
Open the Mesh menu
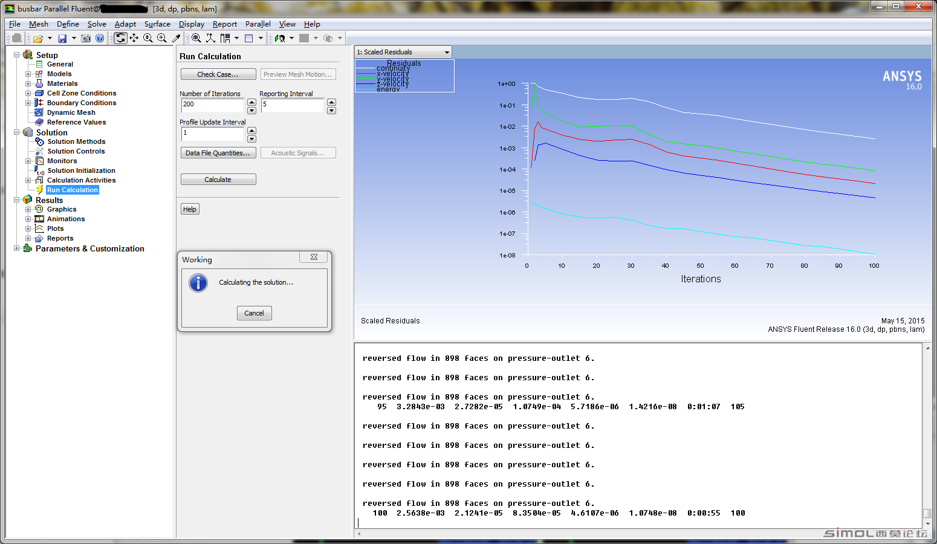click(x=39, y=24)
